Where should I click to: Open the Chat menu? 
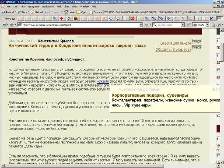click(x=66, y=7)
